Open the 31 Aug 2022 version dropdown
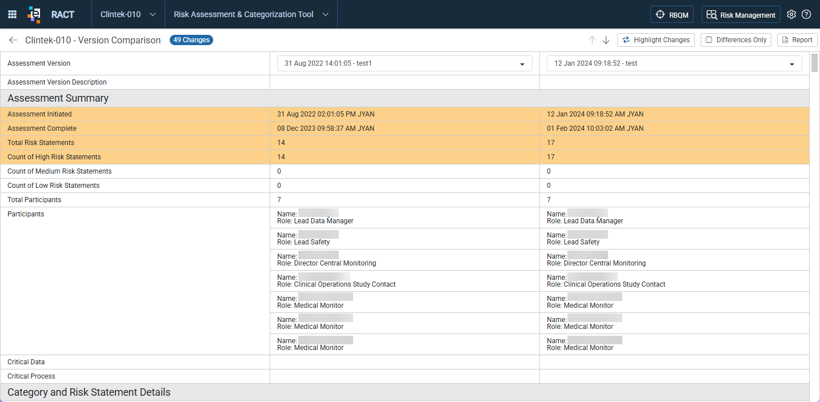The width and height of the screenshot is (820, 402). pyautogui.click(x=405, y=63)
